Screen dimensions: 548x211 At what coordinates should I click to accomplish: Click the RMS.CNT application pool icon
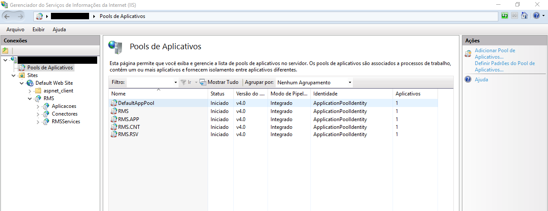(x=114, y=127)
